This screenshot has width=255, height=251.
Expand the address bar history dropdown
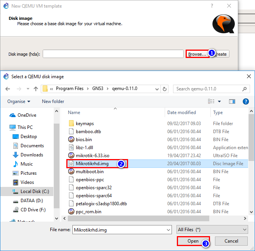157,89
